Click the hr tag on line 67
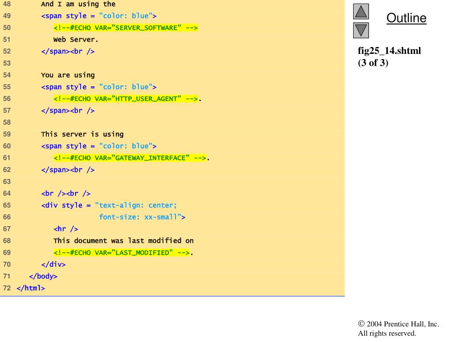 tap(66, 229)
